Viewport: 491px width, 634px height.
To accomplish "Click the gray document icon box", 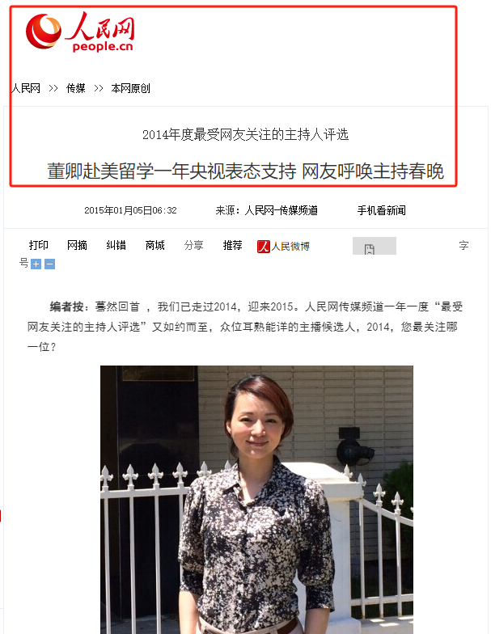I will [x=374, y=246].
